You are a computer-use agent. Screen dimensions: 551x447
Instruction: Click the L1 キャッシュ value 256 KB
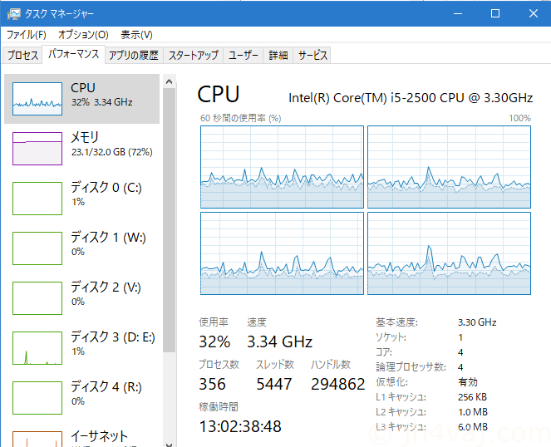472,397
